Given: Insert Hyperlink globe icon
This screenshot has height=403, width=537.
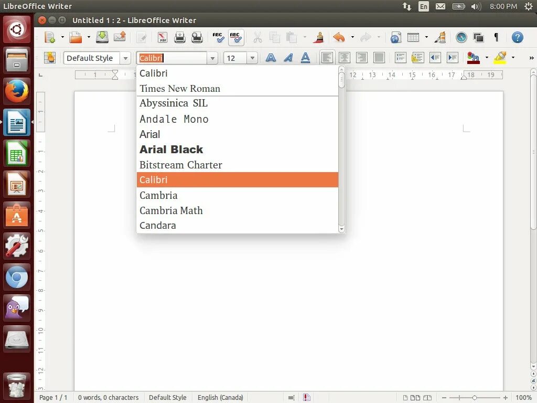Looking at the screenshot, I should 395,37.
